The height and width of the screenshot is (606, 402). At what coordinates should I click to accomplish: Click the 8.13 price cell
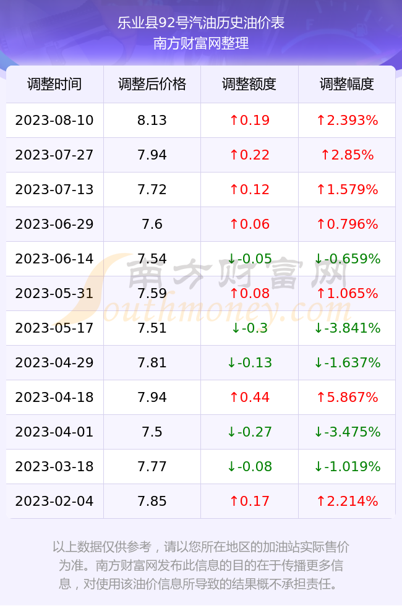152,120
